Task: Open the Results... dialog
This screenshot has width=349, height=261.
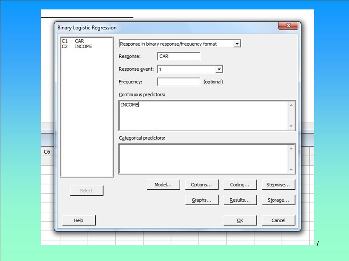Action: 240,200
